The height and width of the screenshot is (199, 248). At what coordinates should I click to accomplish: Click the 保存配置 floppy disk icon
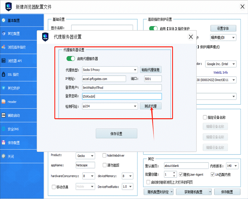[x=4, y=143]
